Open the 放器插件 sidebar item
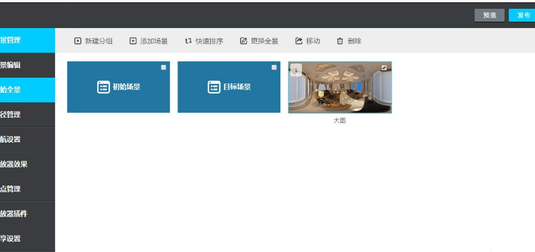This screenshot has height=252, width=535. [x=28, y=214]
